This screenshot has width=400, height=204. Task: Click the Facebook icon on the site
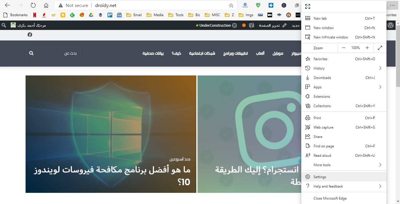click(x=30, y=35)
